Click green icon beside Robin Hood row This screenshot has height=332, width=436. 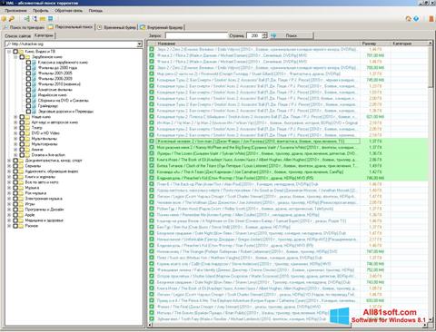[x=152, y=209]
